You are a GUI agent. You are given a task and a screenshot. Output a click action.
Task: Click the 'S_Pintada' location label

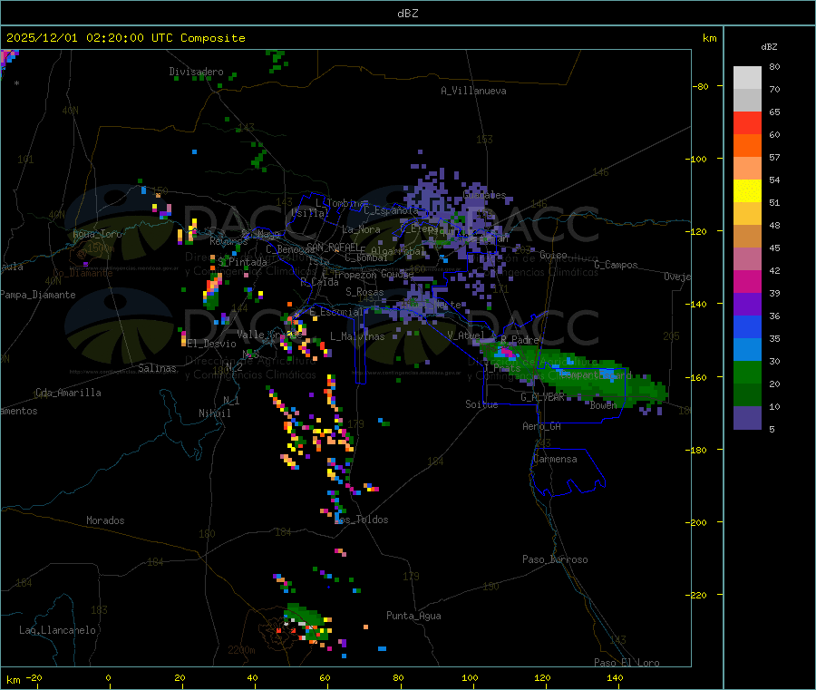(x=242, y=262)
